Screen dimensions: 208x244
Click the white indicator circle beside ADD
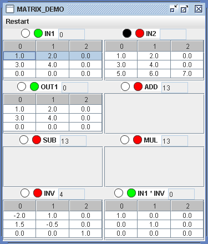point(125,87)
